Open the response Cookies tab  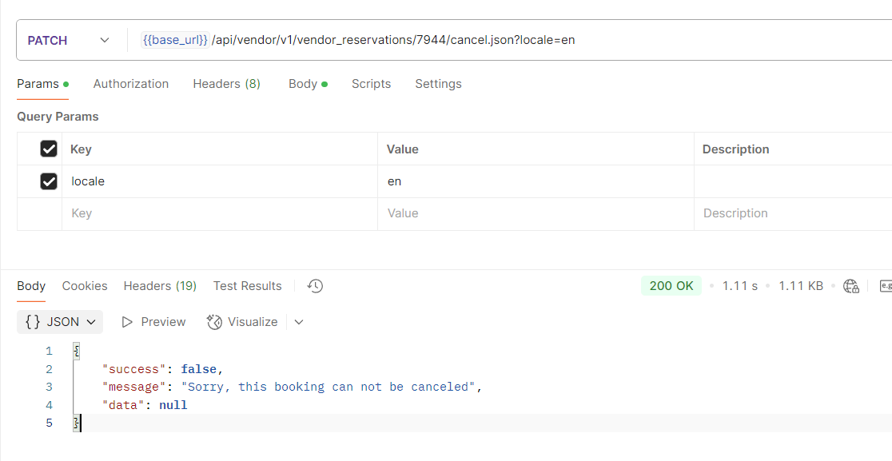[x=85, y=286]
